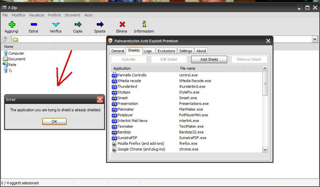Close the Malwarebytes Anti-Exploit window
The width and height of the screenshot is (320, 187).
268,41
